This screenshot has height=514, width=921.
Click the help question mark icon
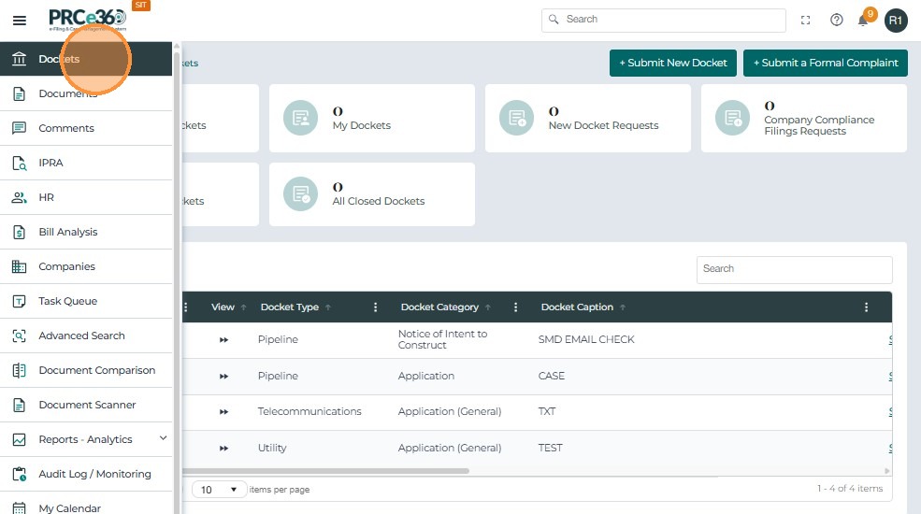tap(837, 20)
